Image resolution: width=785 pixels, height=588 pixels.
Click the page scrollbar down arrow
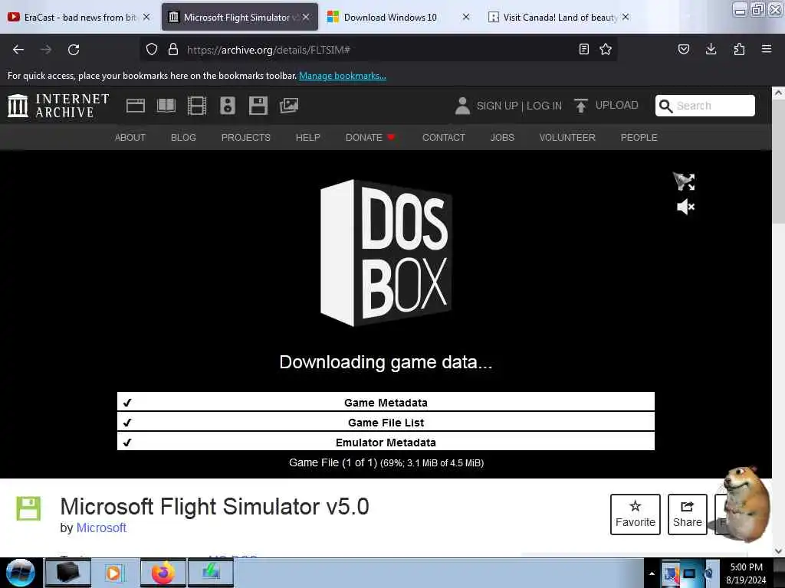pos(778,551)
